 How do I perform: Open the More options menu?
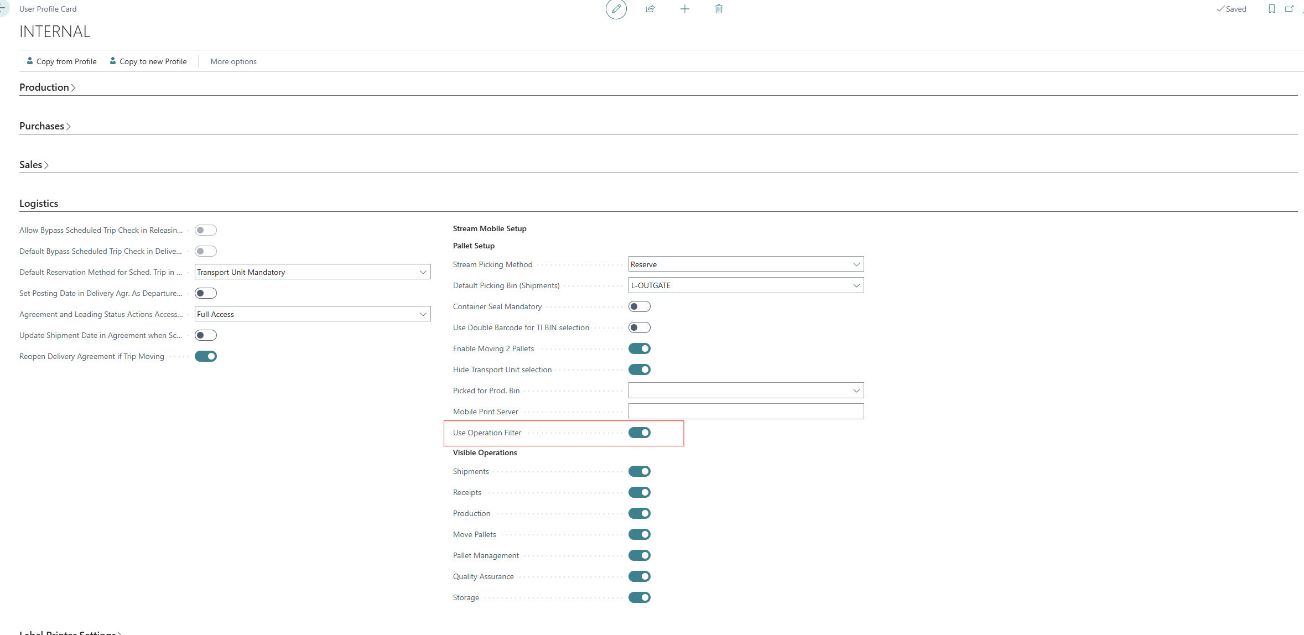point(233,61)
